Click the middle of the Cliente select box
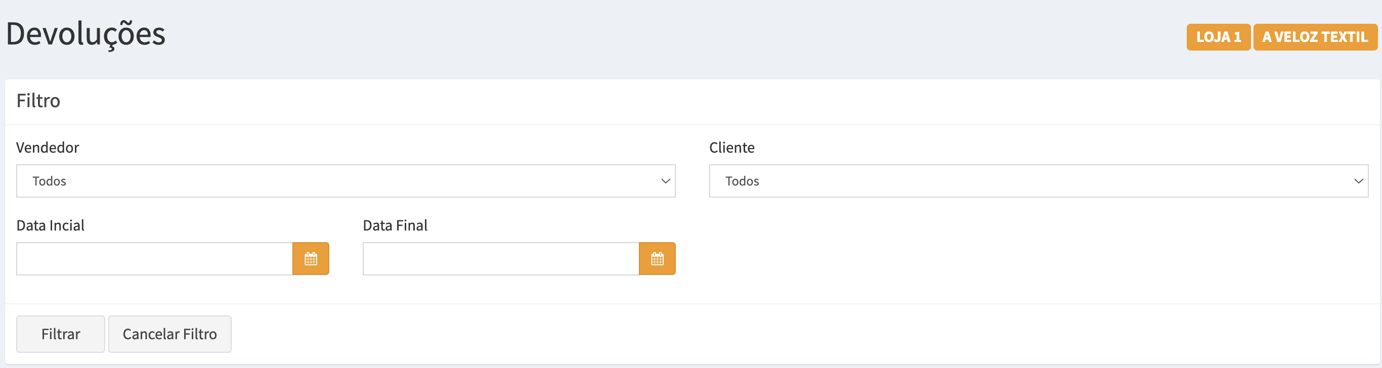 pyautogui.click(x=1038, y=181)
